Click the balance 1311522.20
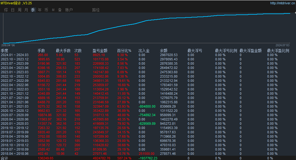The image size is (296, 160). click(169, 111)
